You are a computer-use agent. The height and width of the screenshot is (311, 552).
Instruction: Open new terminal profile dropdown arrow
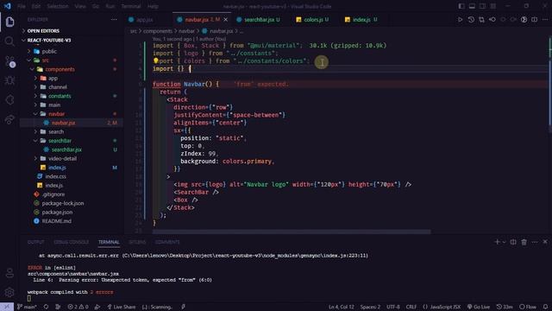[504, 242]
